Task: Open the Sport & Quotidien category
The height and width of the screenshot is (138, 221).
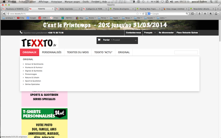Action: point(33,81)
